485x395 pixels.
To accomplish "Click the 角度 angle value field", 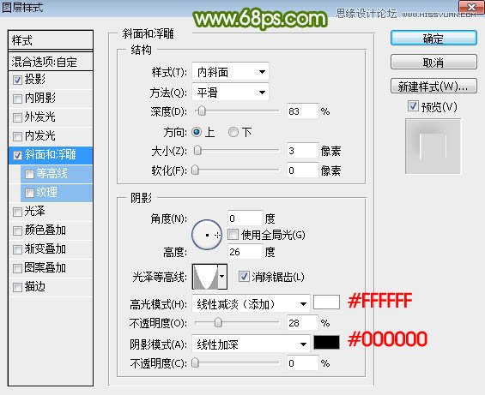I will 246,218.
